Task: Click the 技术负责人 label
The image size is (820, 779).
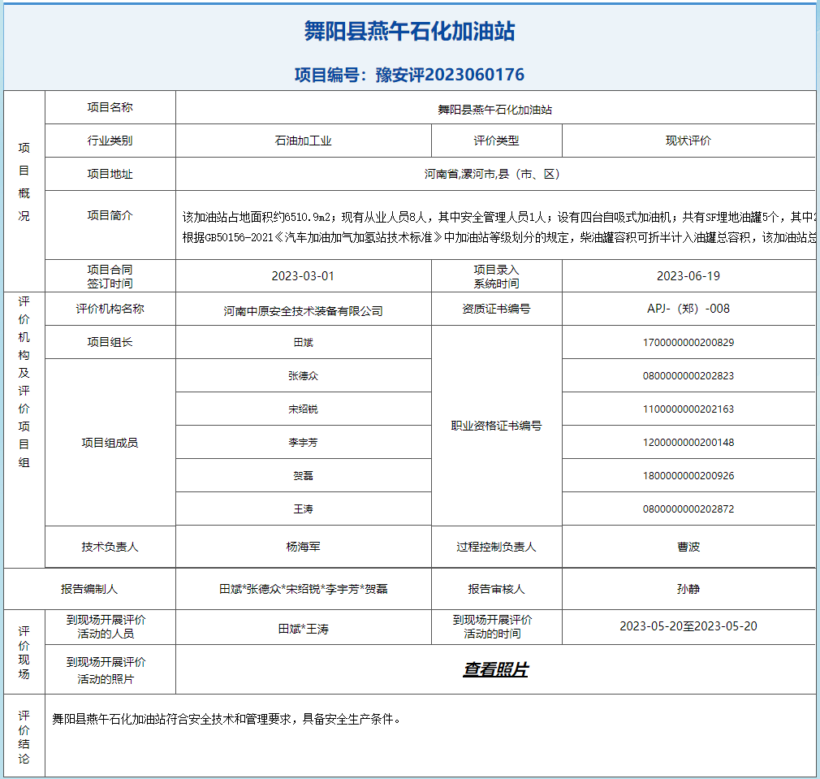Action: click(x=110, y=547)
